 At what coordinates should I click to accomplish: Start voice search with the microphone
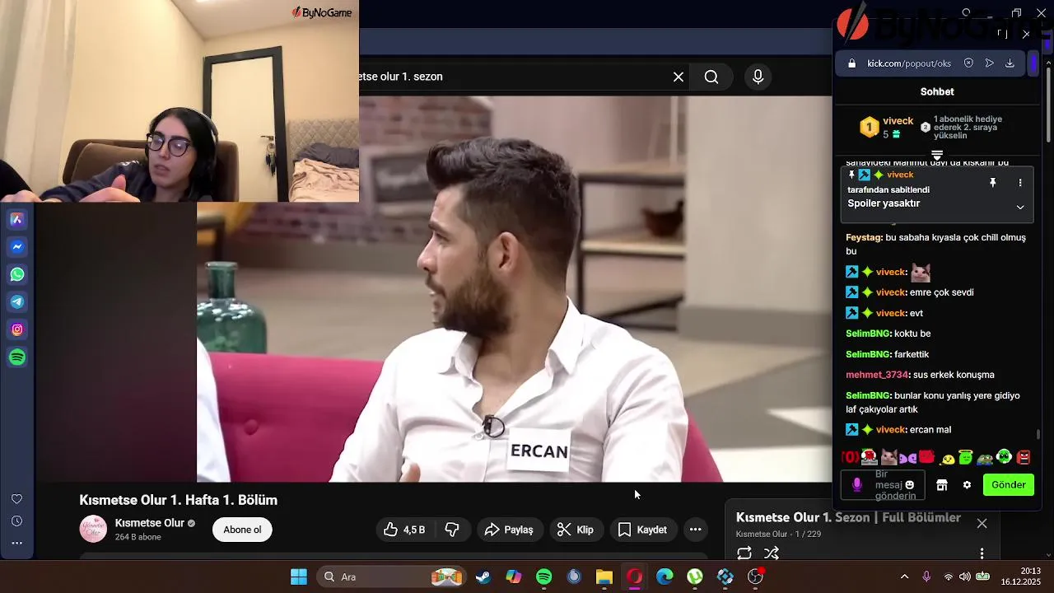coord(758,77)
